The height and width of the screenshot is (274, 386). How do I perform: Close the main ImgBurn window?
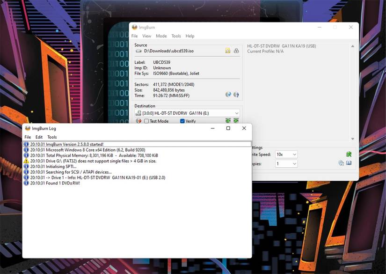click(x=351, y=27)
